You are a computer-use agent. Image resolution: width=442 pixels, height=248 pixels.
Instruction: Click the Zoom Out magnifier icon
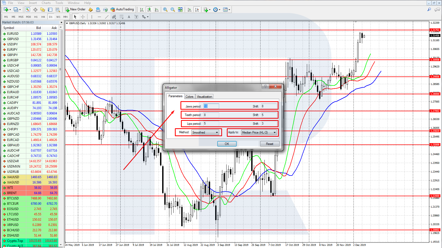[x=173, y=10]
